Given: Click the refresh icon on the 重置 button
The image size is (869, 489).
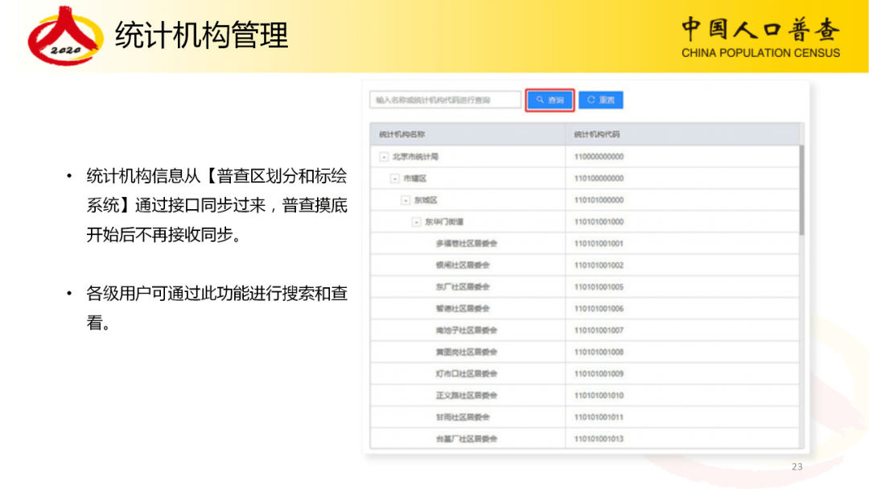Looking at the screenshot, I should [x=590, y=100].
